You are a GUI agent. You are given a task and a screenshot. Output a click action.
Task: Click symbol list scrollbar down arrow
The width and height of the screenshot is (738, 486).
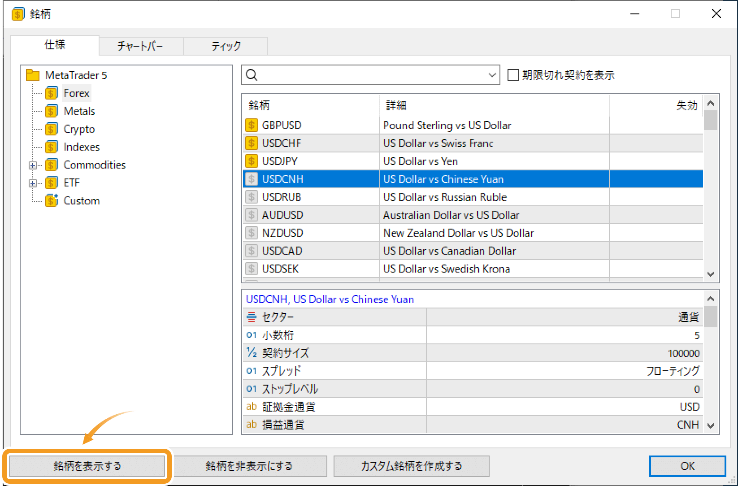click(711, 274)
